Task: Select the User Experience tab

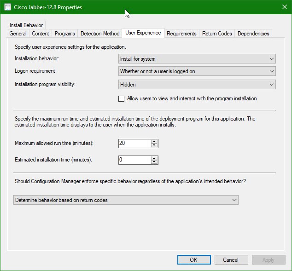Action: click(143, 33)
